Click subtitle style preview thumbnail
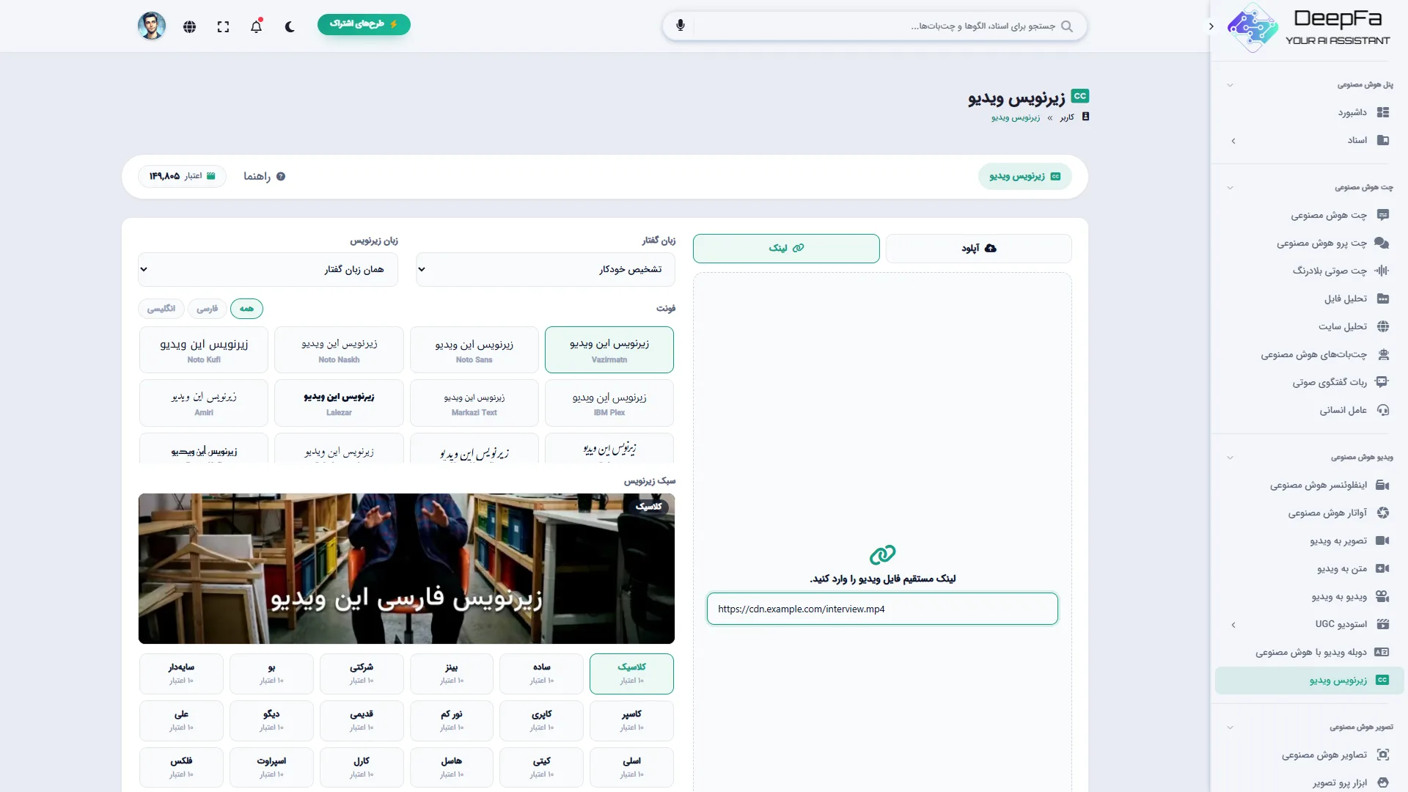Screen dimensions: 1408x792 [x=406, y=568]
